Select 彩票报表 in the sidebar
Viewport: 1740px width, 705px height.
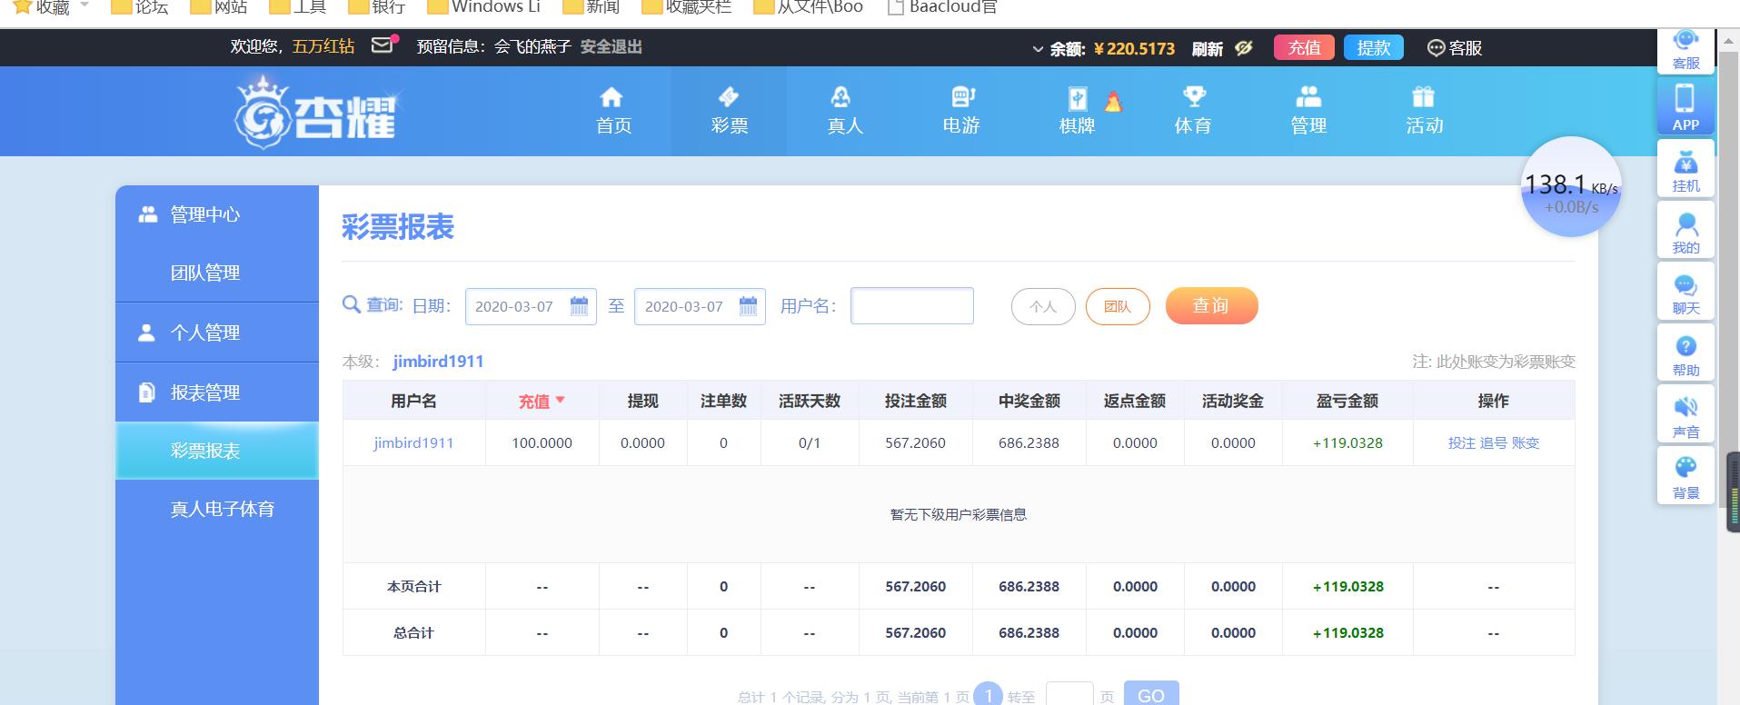(x=217, y=451)
